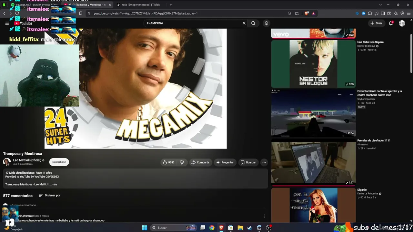413x232 pixels.
Task: Open YouTube notifications bell
Action: pos(391,23)
